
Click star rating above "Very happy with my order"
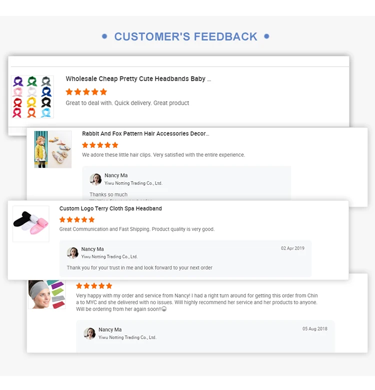click(94, 286)
